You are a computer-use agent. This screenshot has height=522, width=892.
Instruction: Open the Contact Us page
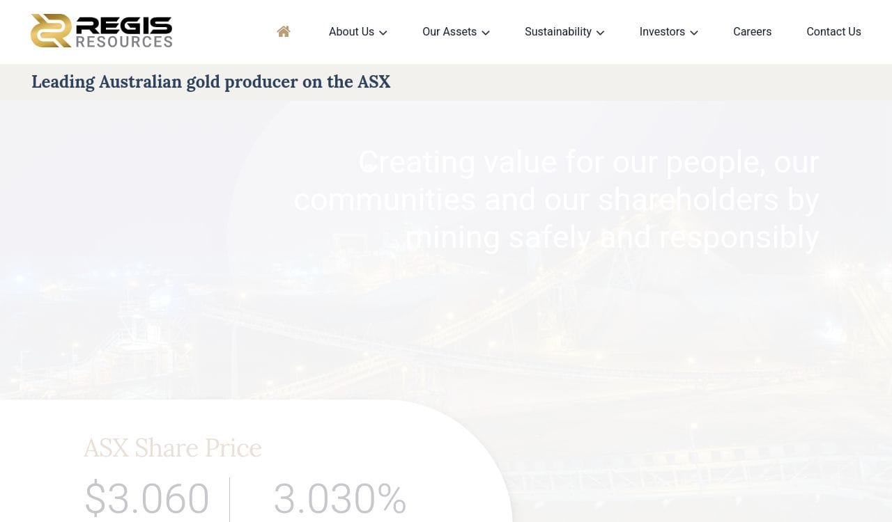[833, 32]
